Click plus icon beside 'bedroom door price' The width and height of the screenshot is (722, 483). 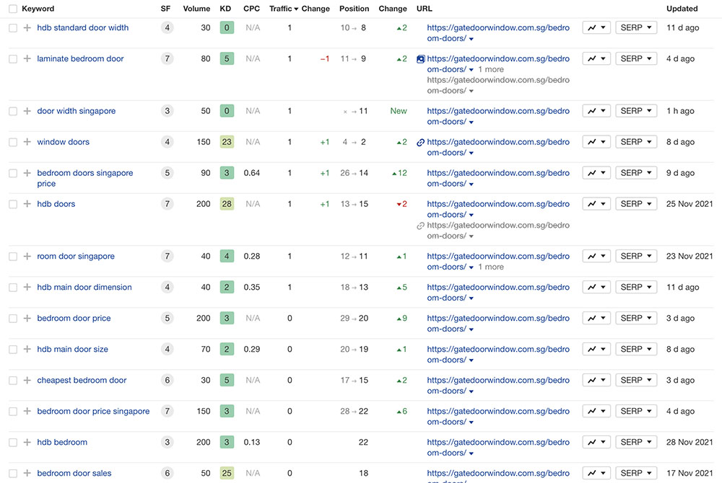(27, 319)
